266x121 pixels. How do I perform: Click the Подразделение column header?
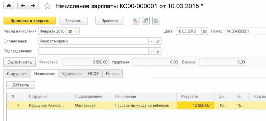pyautogui.click(x=90, y=97)
